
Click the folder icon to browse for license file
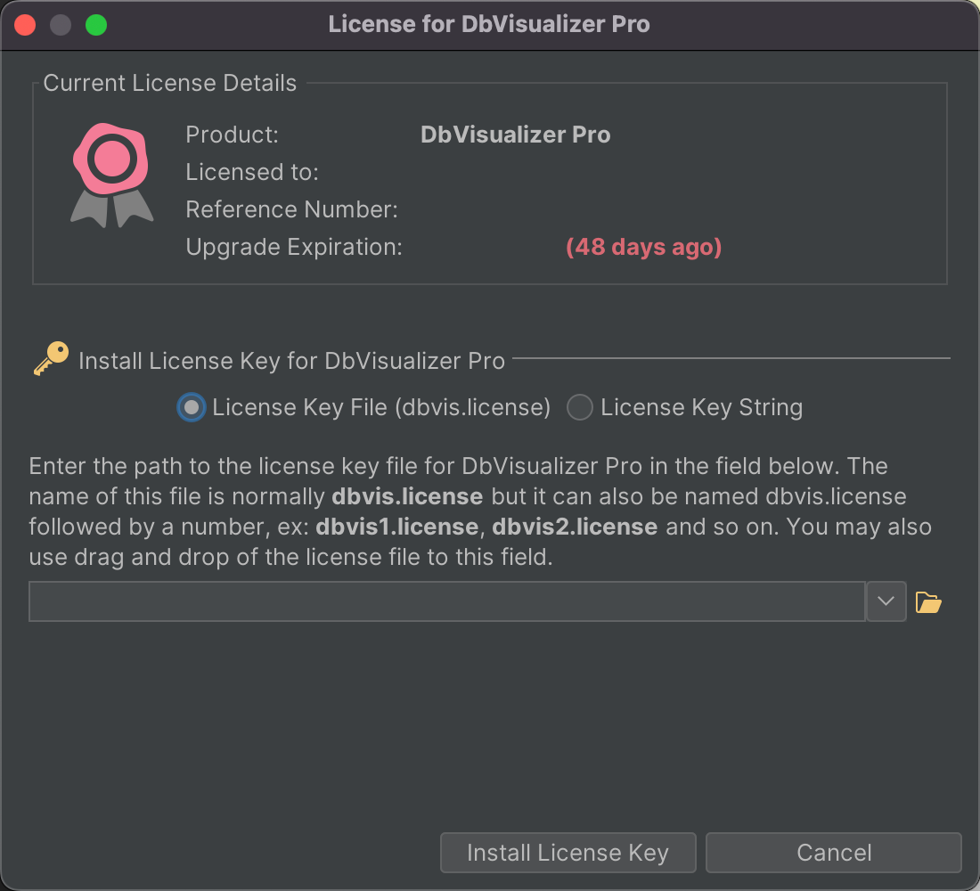tap(928, 602)
